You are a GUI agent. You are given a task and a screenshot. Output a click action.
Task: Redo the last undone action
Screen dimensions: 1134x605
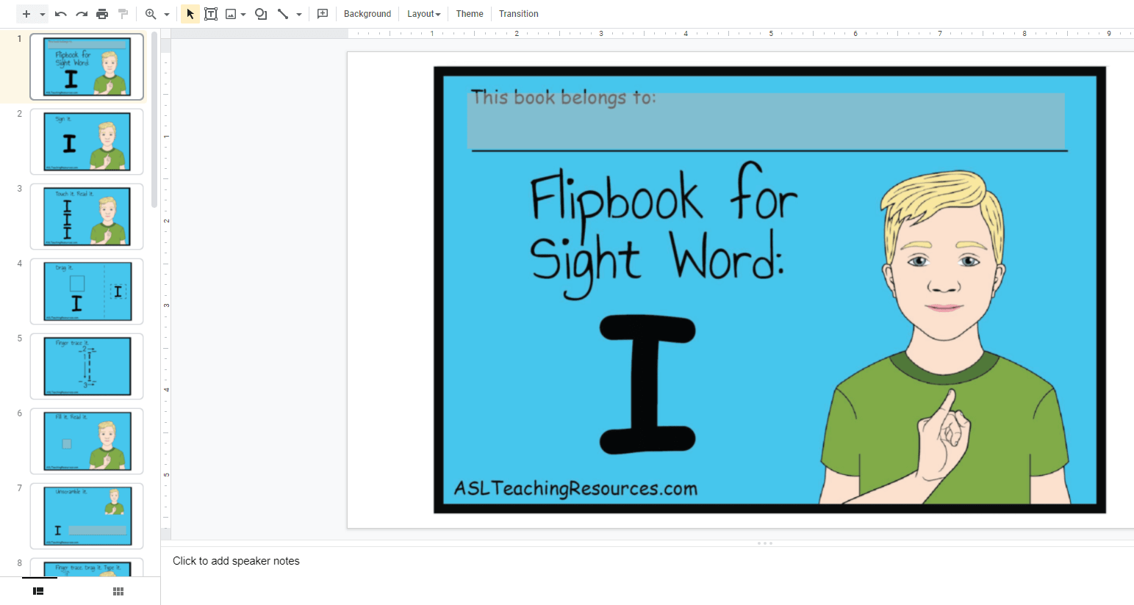[82, 14]
